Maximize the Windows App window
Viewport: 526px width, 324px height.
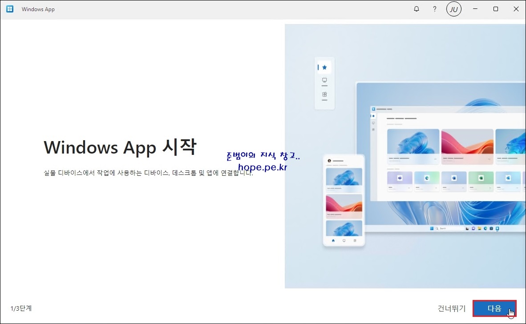[x=495, y=9]
